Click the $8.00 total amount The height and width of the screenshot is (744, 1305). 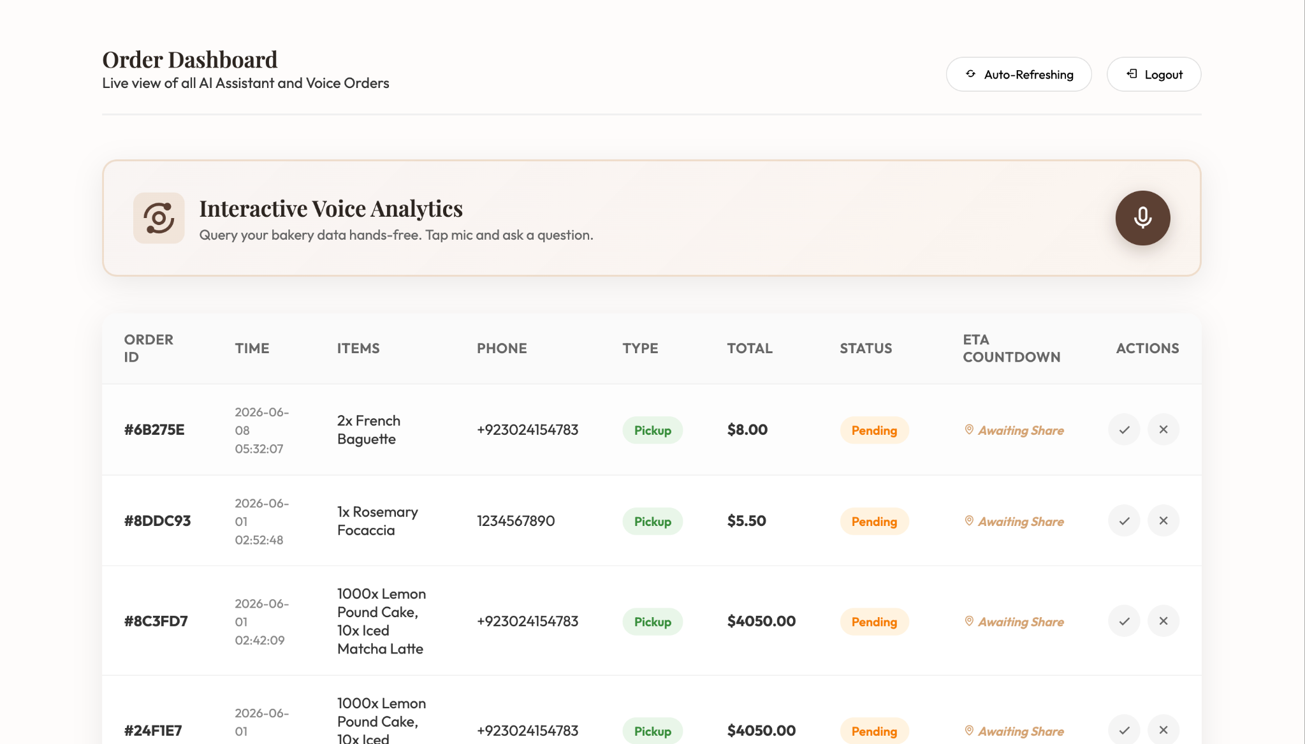747,430
